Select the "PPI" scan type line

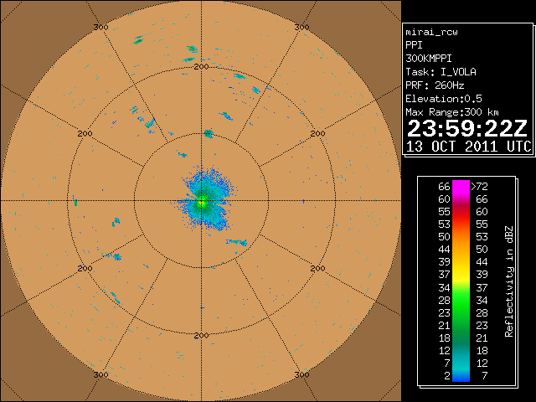[x=414, y=45]
